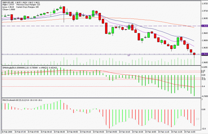Click the '15 Feb 11:55' time label

click(x=190, y=132)
